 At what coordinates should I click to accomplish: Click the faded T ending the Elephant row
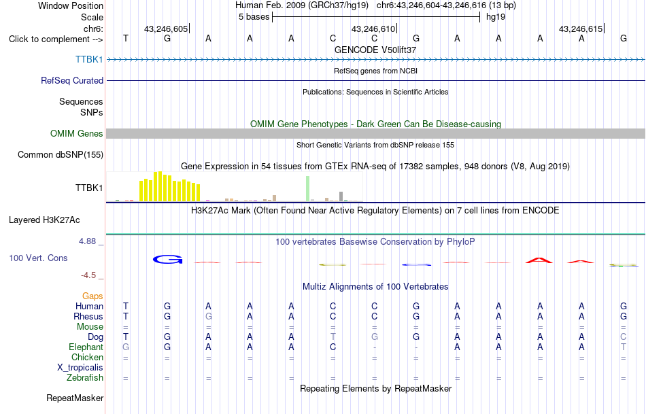(624, 347)
